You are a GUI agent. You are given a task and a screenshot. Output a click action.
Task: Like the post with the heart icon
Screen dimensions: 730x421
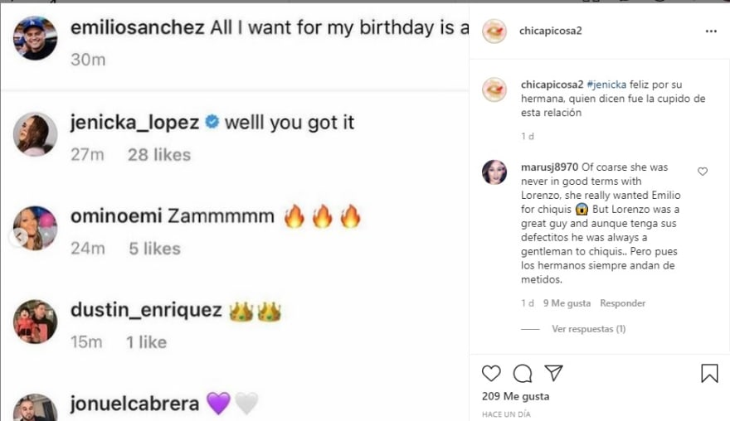pyautogui.click(x=492, y=373)
